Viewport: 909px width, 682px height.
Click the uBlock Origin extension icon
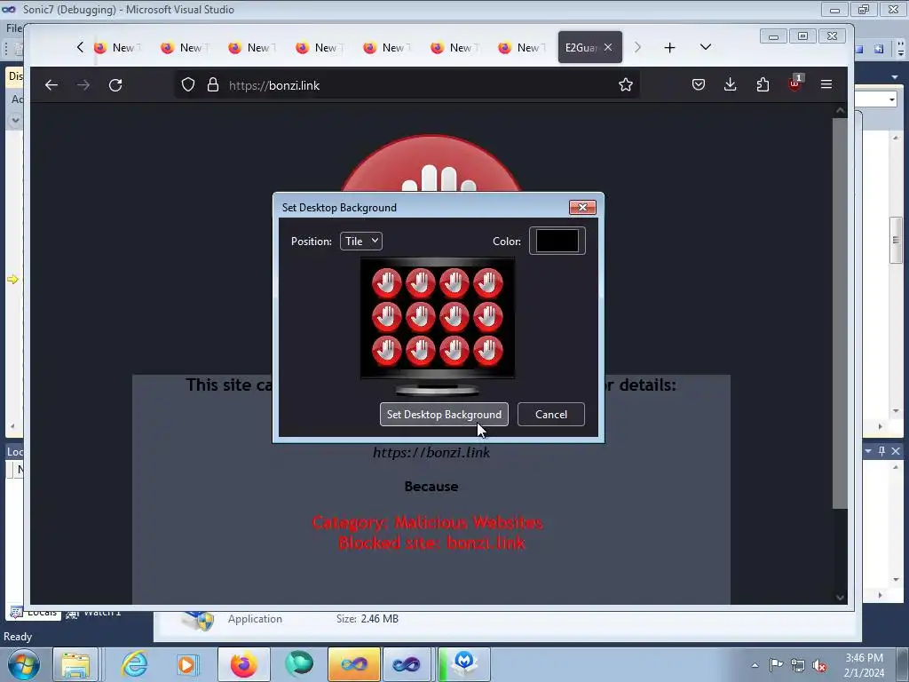(x=794, y=83)
